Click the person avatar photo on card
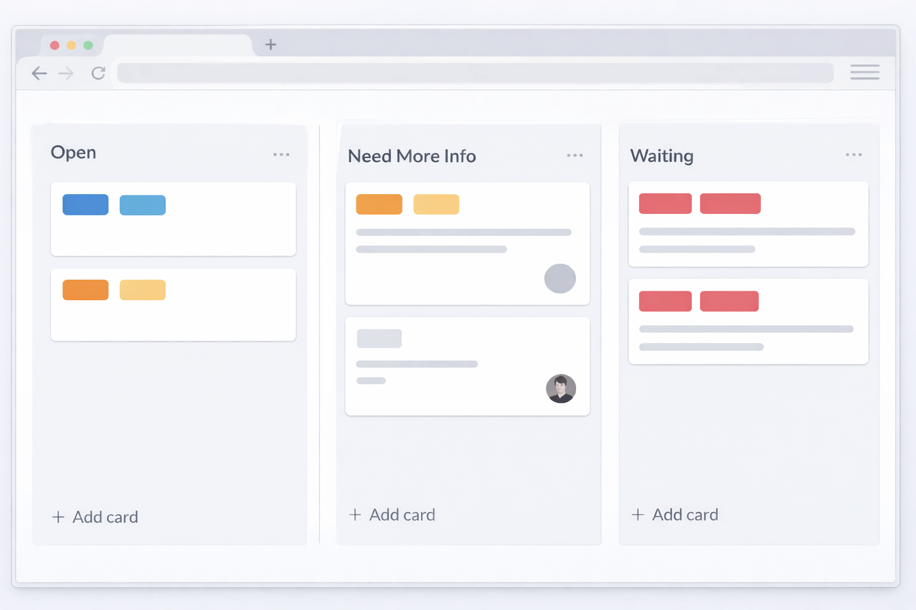Image resolution: width=916 pixels, height=610 pixels. pyautogui.click(x=561, y=389)
